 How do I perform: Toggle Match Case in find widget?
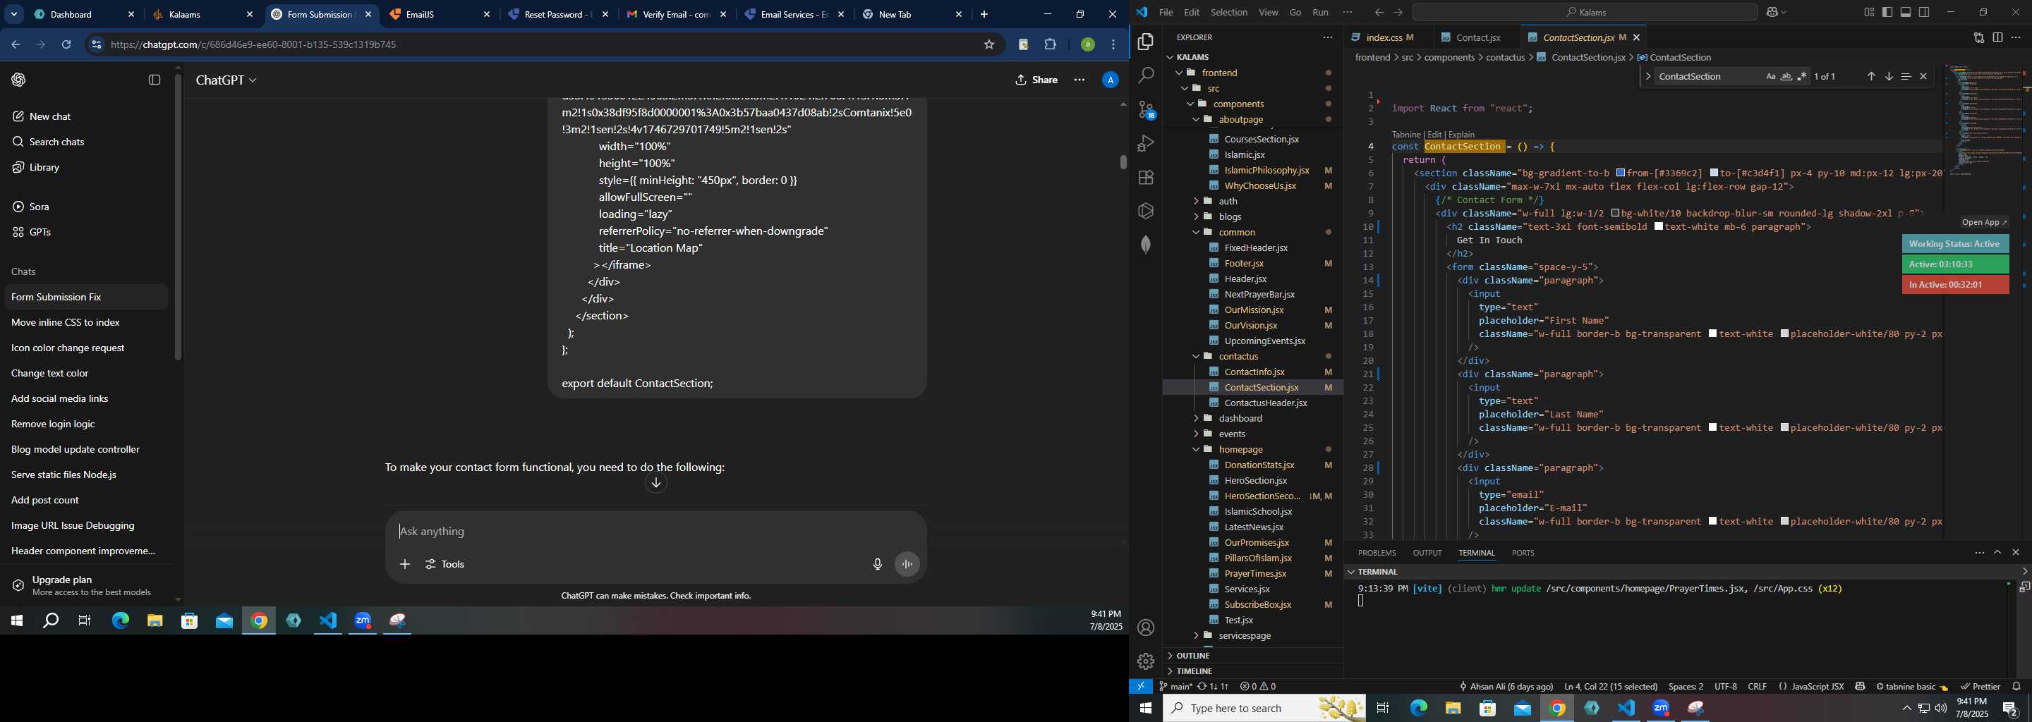(x=1771, y=76)
